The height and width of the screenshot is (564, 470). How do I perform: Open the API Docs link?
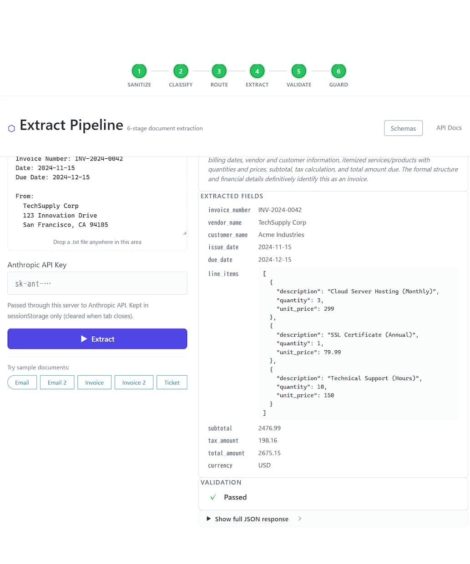tap(449, 128)
